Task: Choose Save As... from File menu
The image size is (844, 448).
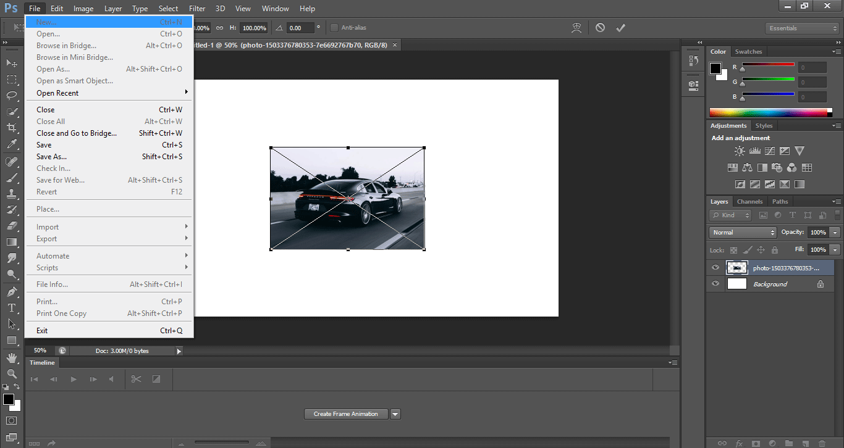Action: 51,157
